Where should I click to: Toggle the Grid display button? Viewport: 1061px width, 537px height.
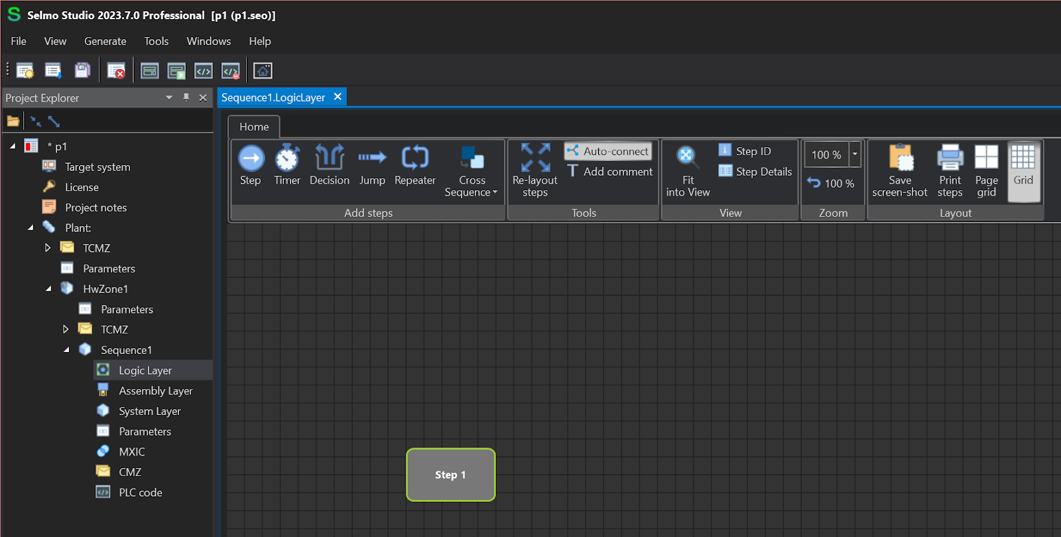pos(1023,171)
